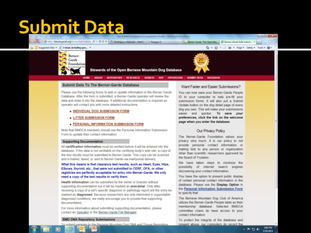This screenshot has height=233, width=311.
Task: Click the Berner-Garde Foundation logo
Action: (x=72, y=63)
